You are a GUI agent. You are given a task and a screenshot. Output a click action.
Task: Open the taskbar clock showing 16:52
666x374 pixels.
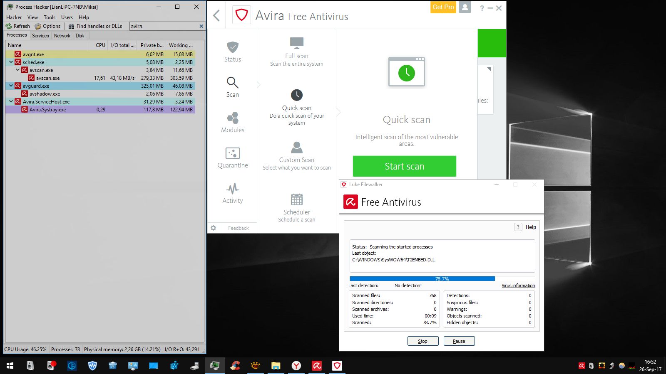click(x=650, y=366)
